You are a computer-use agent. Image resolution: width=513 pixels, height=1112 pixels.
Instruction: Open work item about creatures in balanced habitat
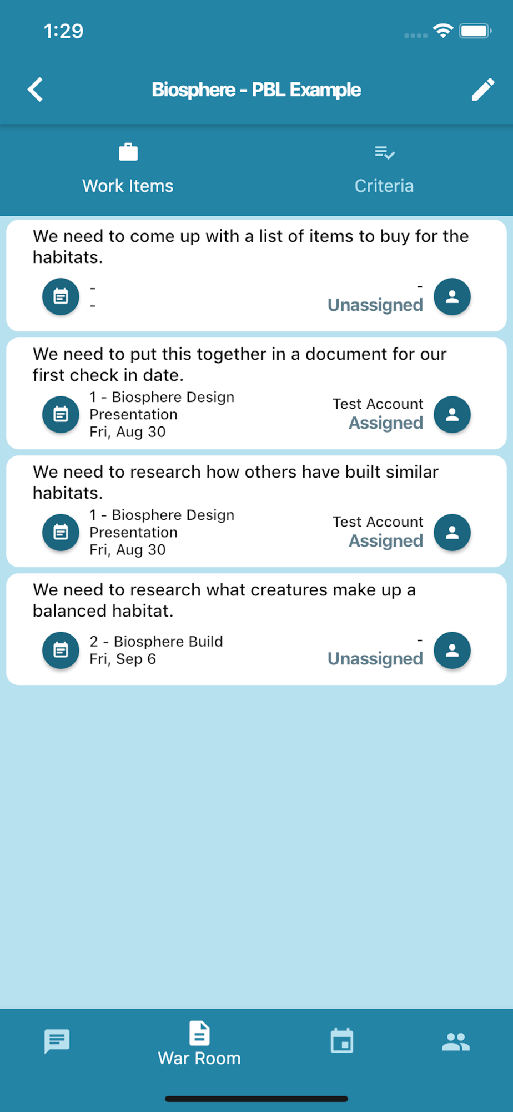tap(256, 629)
